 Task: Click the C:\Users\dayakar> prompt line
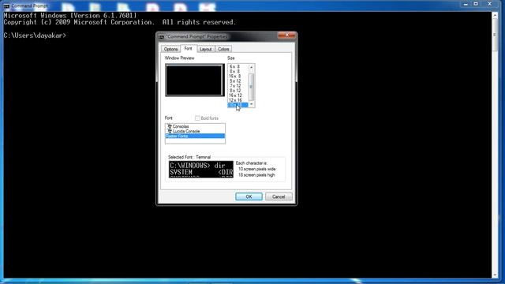tap(35, 35)
